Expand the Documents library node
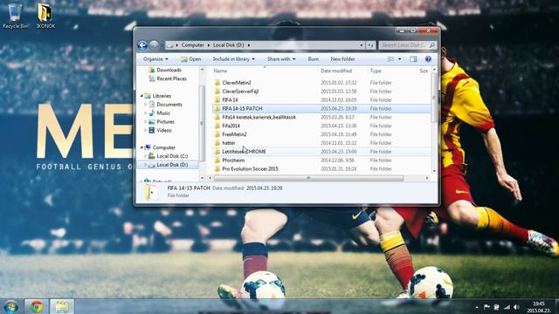The image size is (559, 314). (x=146, y=105)
